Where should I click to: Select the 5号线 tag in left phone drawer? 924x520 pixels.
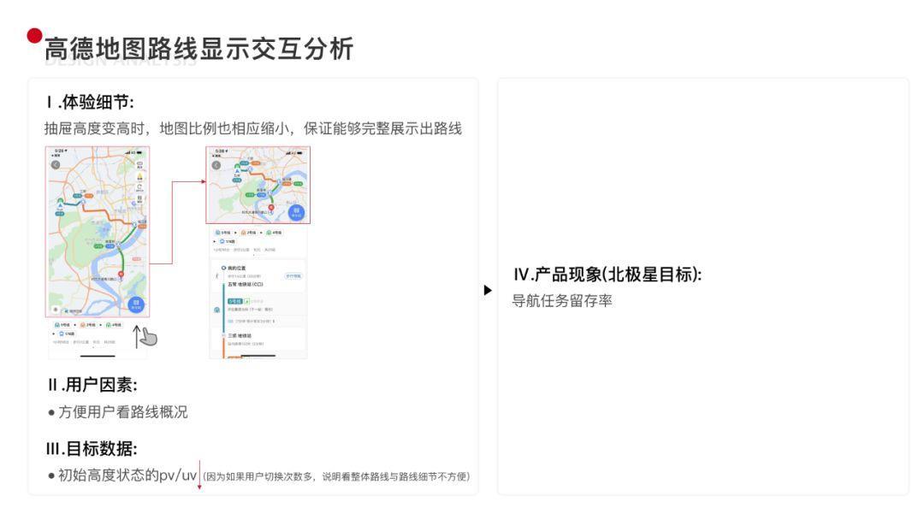[x=62, y=324]
